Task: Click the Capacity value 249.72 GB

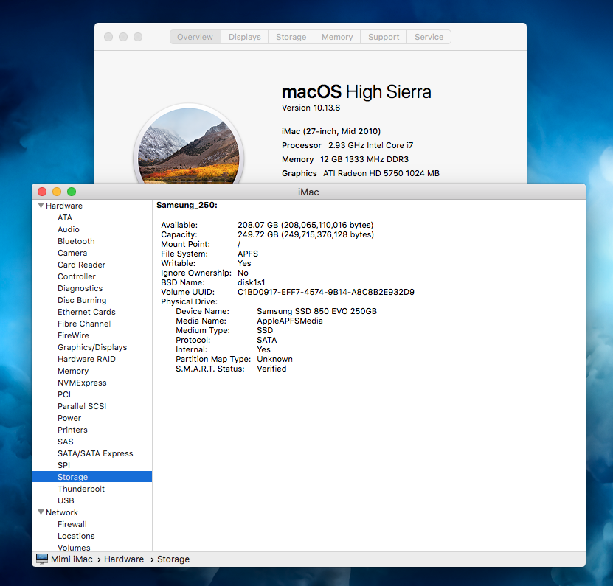Action: click(305, 234)
